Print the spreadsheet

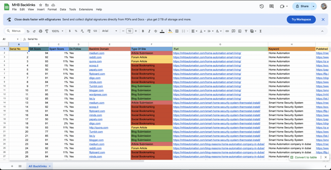(x=40, y=31)
